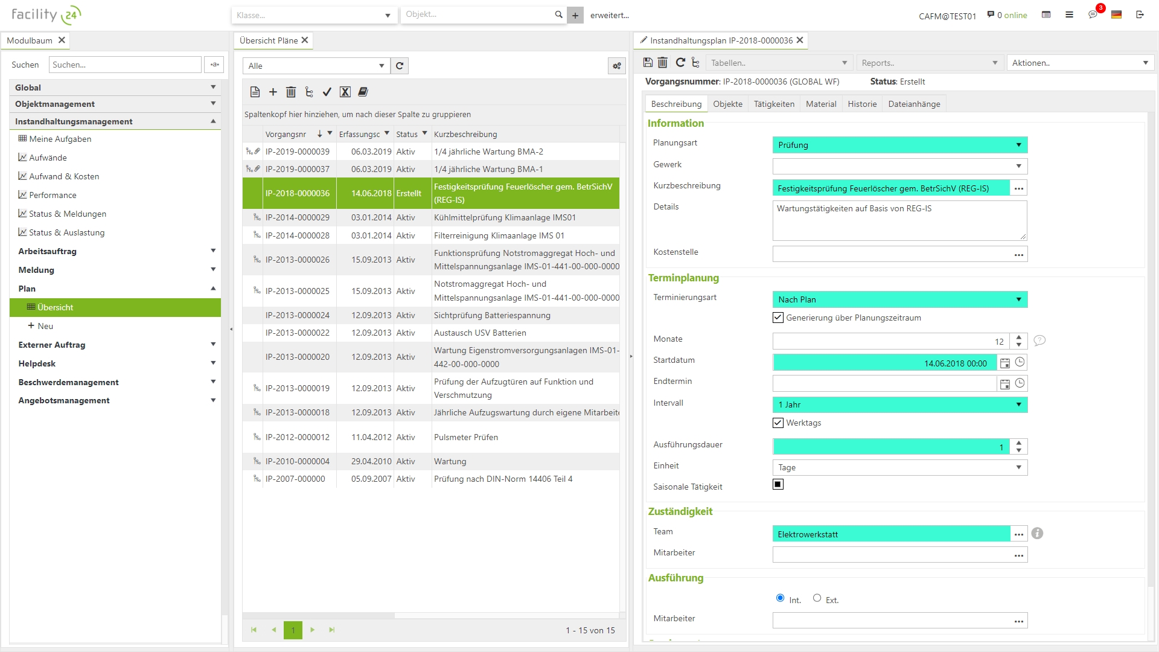1159x652 pixels.
Task: Toggle Generierung über Planungszeitraum checkbox
Action: click(x=778, y=318)
